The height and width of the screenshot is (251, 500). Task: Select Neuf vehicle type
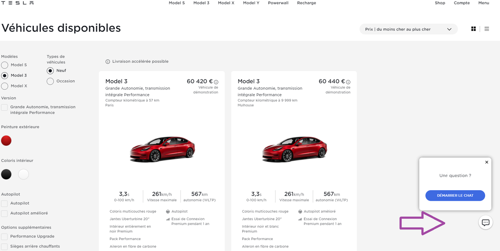(50, 71)
